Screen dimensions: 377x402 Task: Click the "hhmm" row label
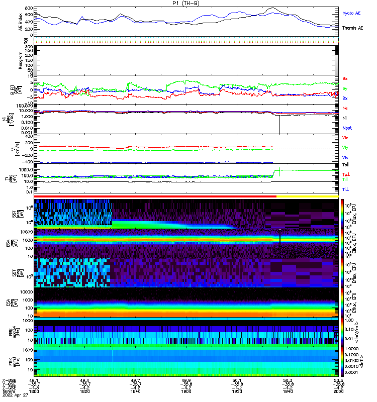coord(8,391)
